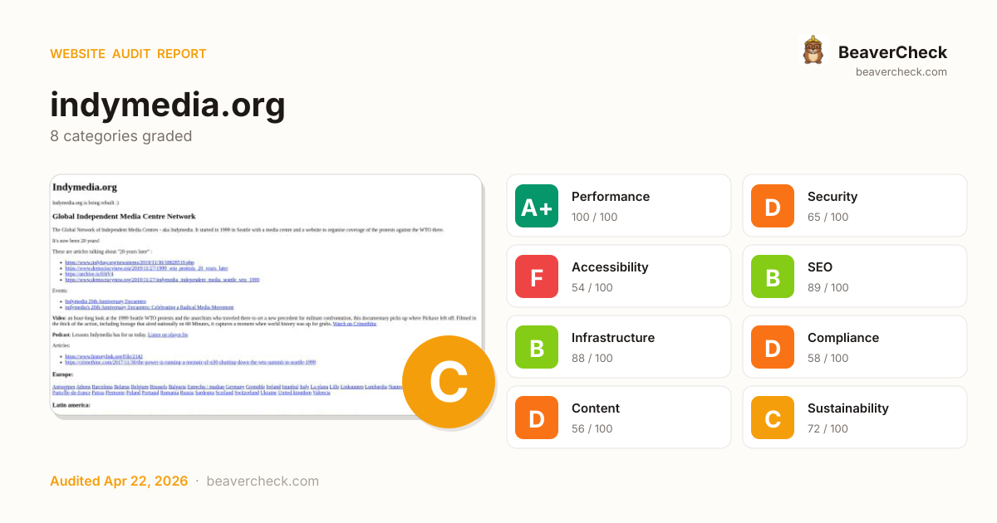This screenshot has height=523, width=997.
Task: Click the A+ Performance grade badge
Action: point(537,207)
